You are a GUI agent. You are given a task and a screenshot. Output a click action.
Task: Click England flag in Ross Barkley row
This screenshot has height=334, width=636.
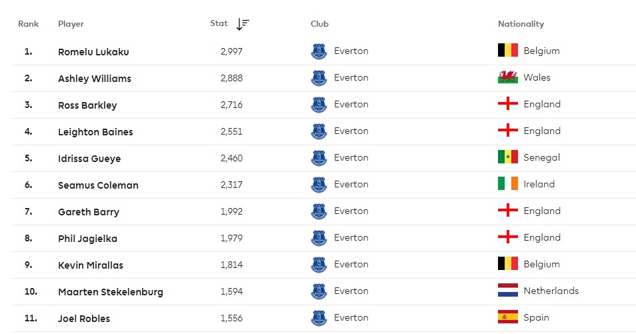pos(508,104)
